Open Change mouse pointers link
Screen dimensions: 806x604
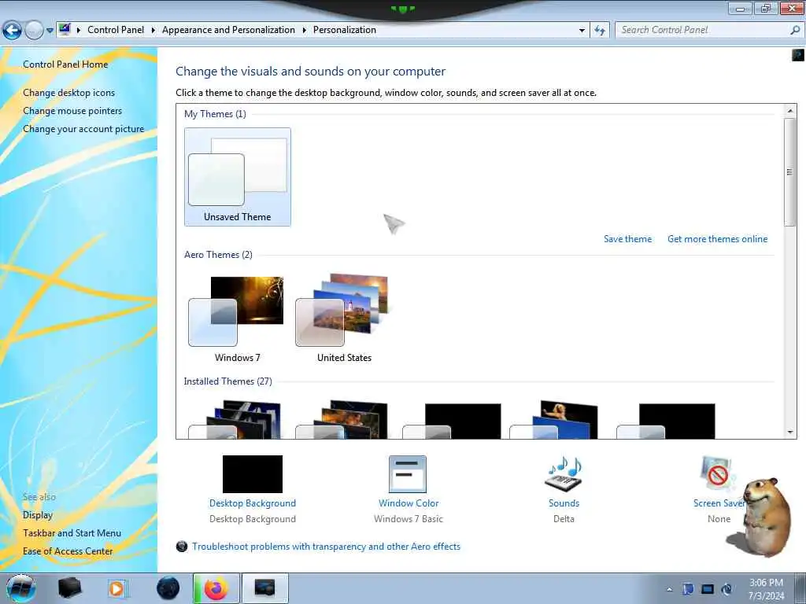click(72, 110)
